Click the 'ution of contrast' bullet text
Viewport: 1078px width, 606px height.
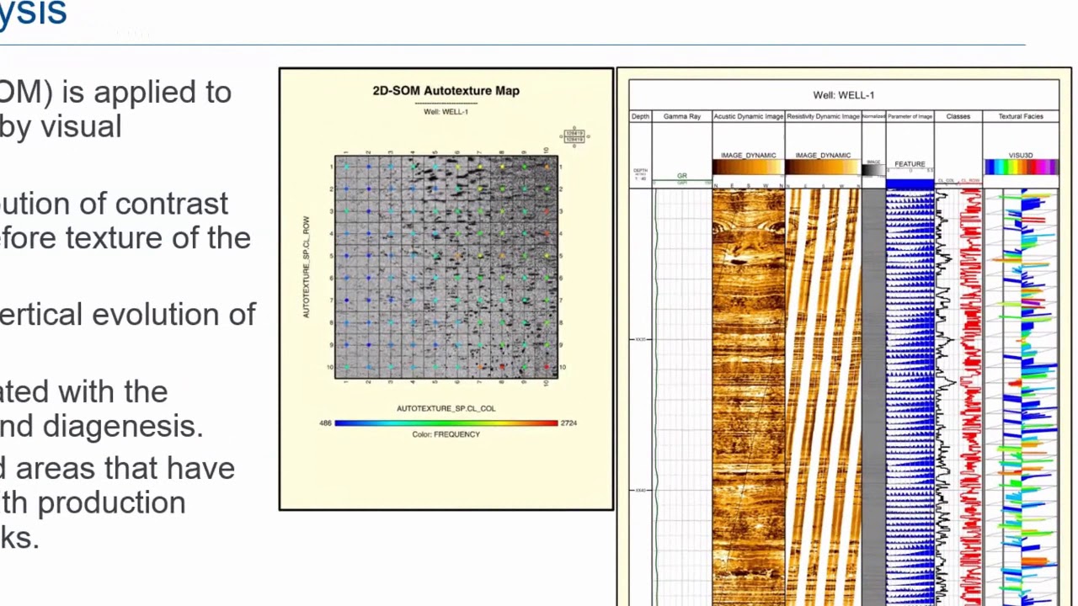[x=114, y=204]
